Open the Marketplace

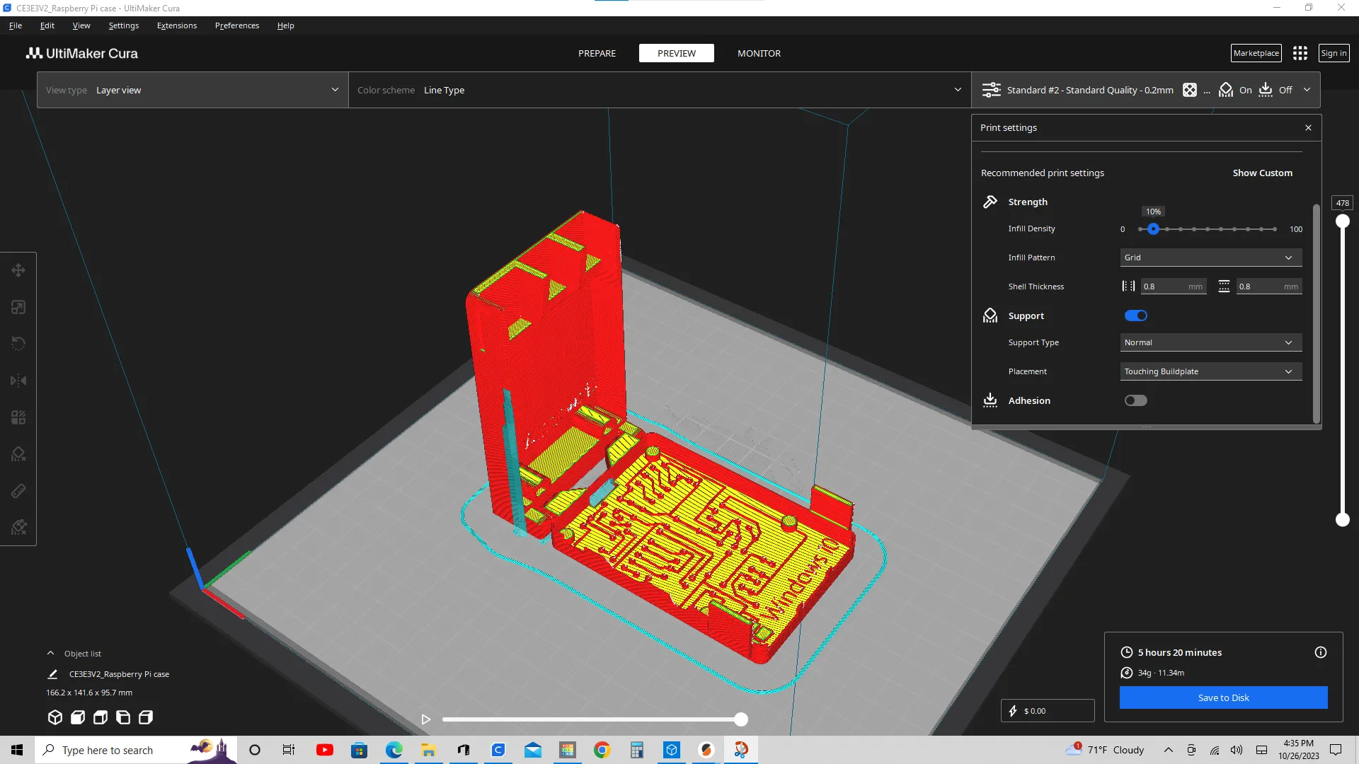point(1256,52)
